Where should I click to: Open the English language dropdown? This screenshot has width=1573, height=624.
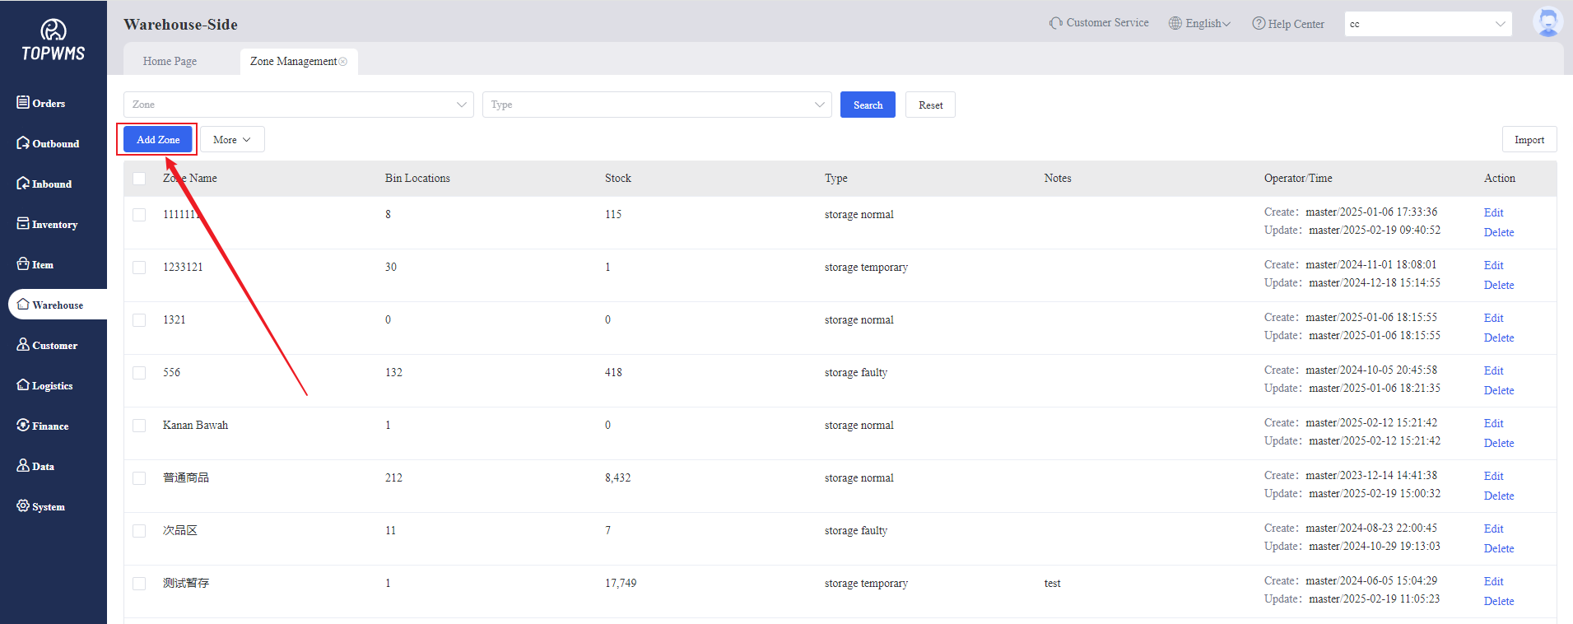[1200, 23]
